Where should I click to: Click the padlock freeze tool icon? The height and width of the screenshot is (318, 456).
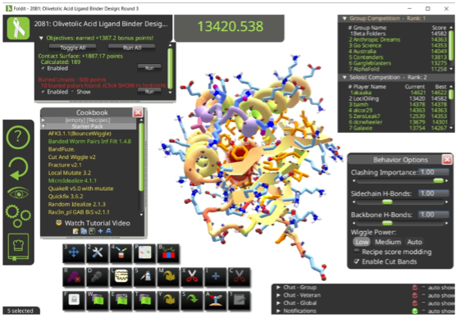pos(74,300)
